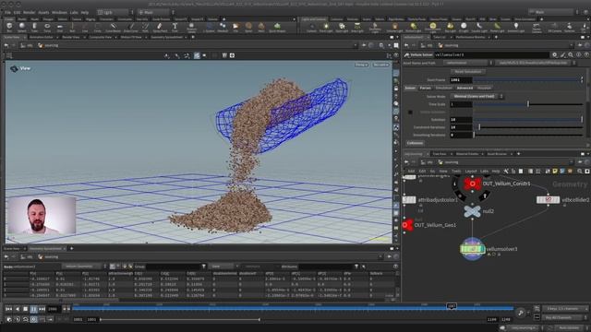The height and width of the screenshot is (332, 591).
Task: Select the Tube shelf tool
Action: click(34, 27)
